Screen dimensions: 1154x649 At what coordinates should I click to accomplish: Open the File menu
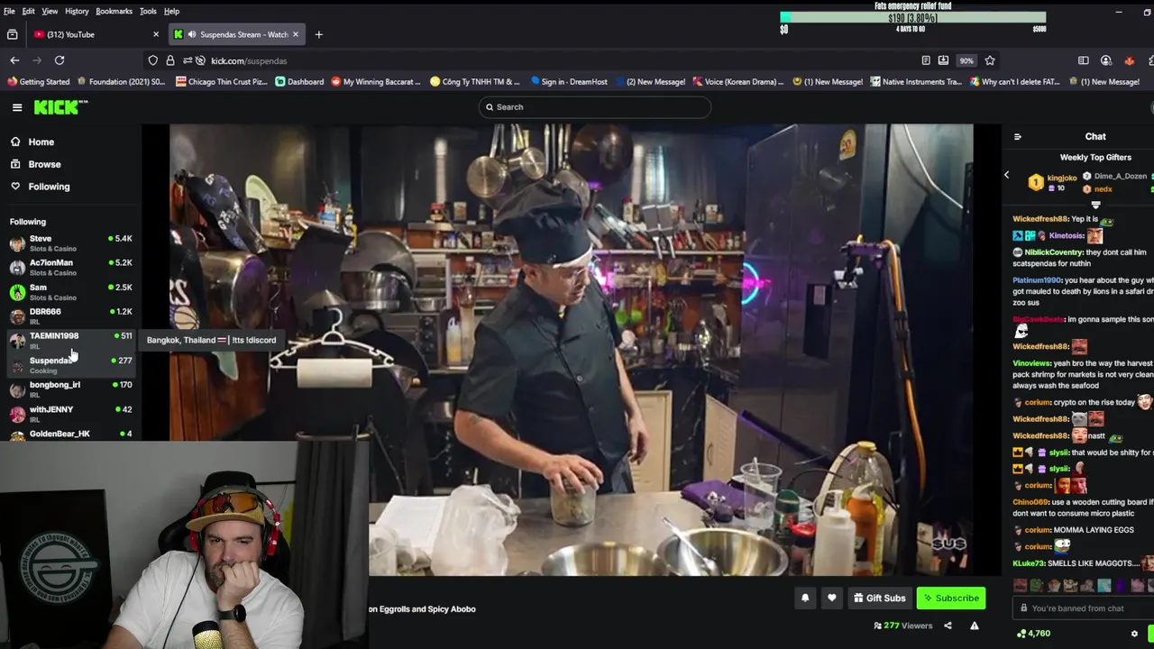(9, 11)
